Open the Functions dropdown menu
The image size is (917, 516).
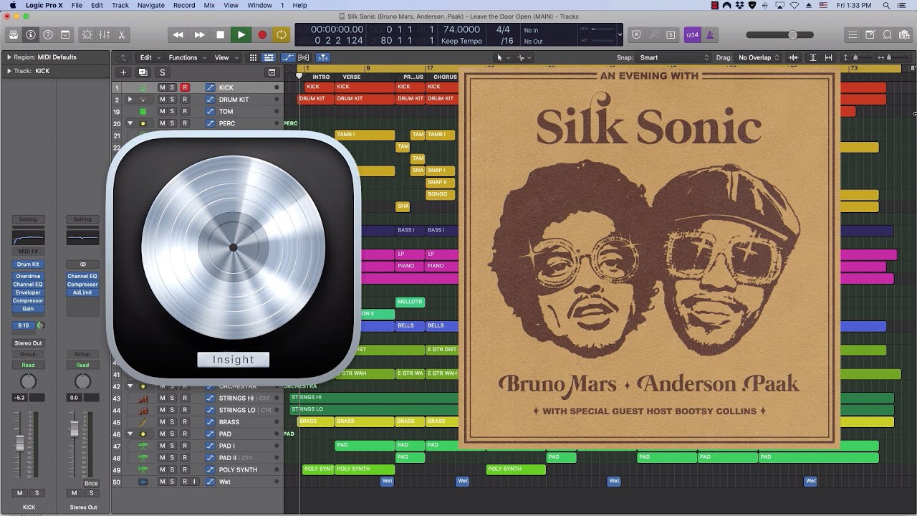tap(187, 57)
